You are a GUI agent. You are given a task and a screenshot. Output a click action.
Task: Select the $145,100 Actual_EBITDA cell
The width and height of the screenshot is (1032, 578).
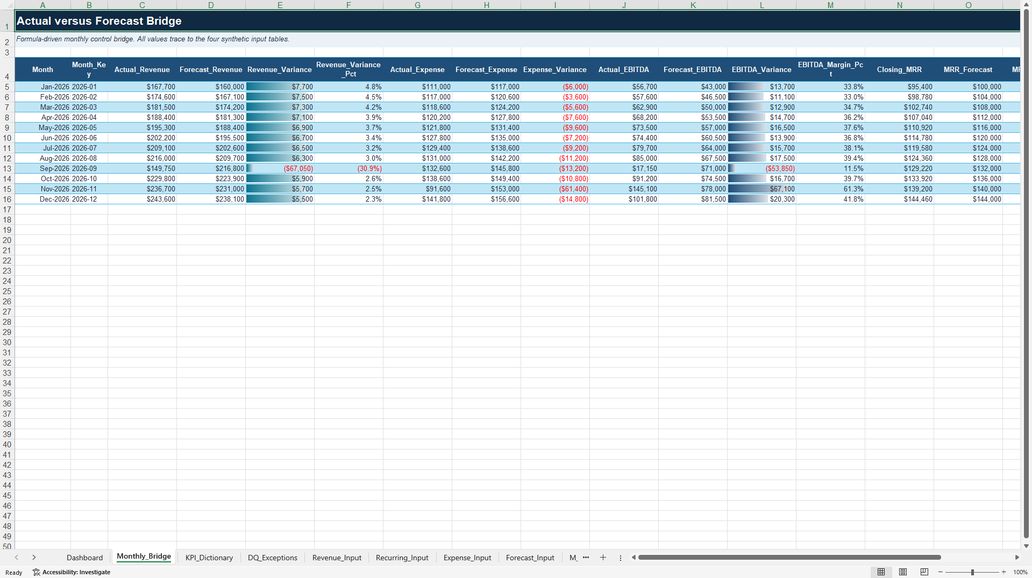pyautogui.click(x=624, y=189)
